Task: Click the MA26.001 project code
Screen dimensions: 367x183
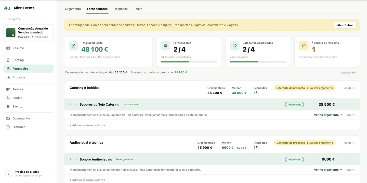Action: 24,37
